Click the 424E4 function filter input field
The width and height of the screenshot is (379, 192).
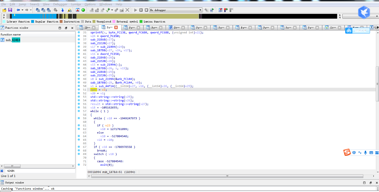pos(40,171)
